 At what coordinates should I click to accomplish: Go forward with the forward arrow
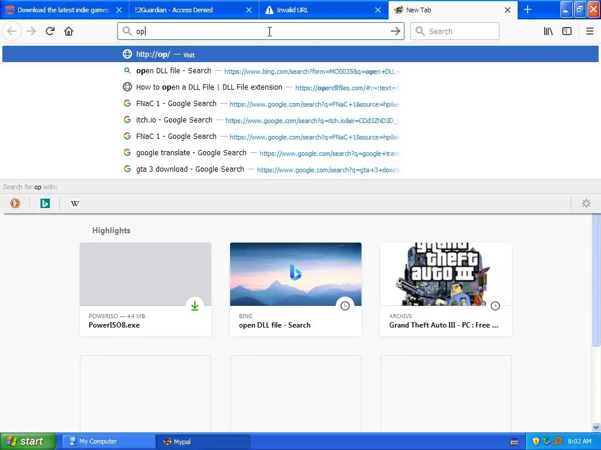coord(31,31)
